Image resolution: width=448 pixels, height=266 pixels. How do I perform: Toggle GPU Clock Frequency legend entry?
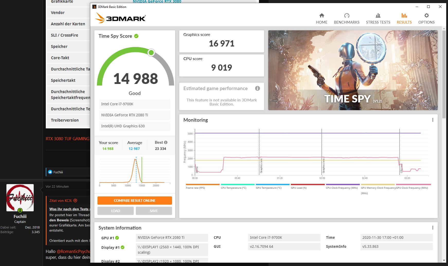[413, 186]
